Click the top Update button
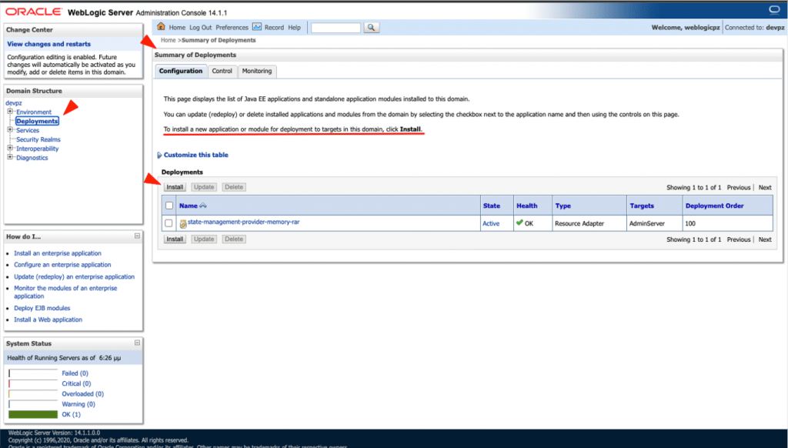Viewport: 788px width, 448px height. (204, 187)
